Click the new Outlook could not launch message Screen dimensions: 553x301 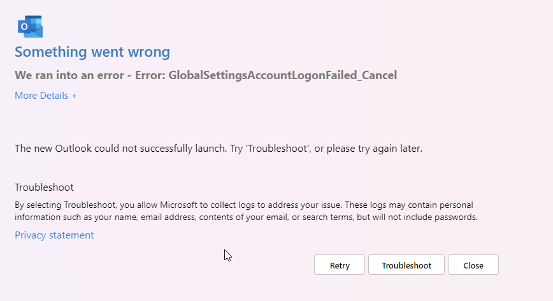219,148
